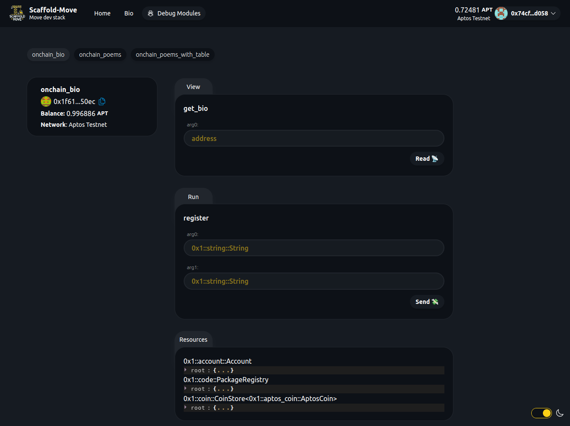The height and width of the screenshot is (426, 570).
Task: Copy the onchain_bio contract address
Action: click(x=102, y=101)
